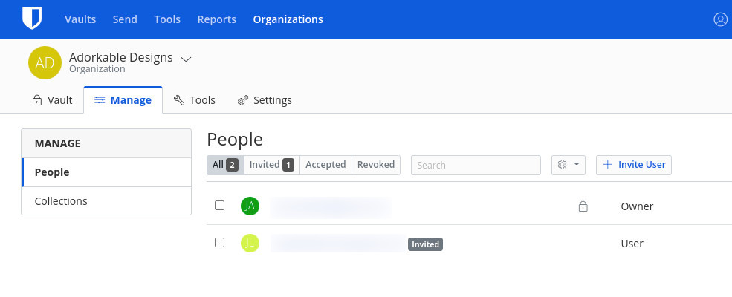Click the Adorkable Designs AD avatar
The image size is (732, 297).
(45, 63)
